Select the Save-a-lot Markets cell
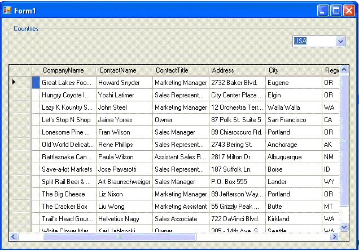Screen dimensions: 359x251 coord(68,169)
